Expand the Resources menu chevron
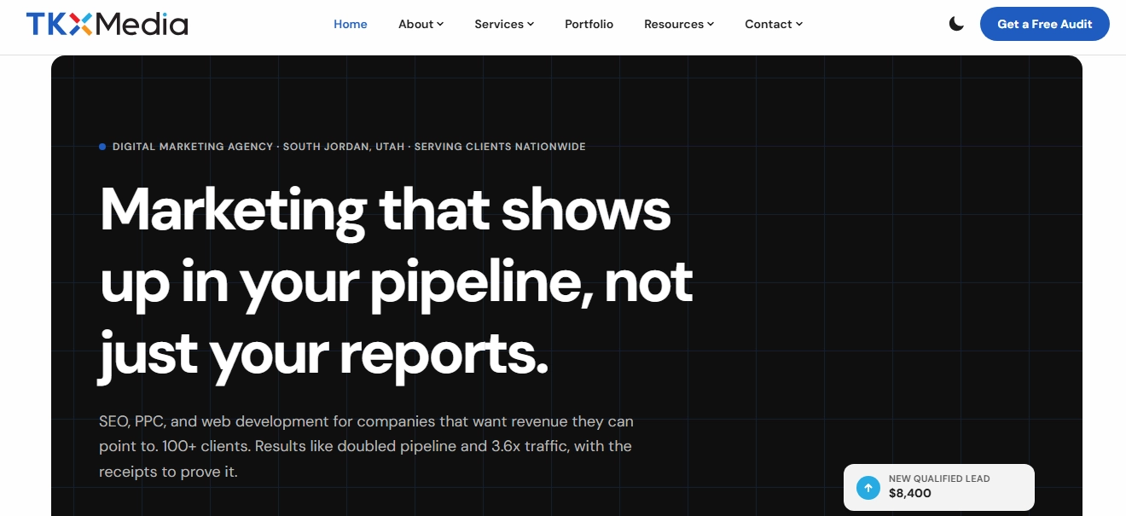1126x516 pixels. 711,24
